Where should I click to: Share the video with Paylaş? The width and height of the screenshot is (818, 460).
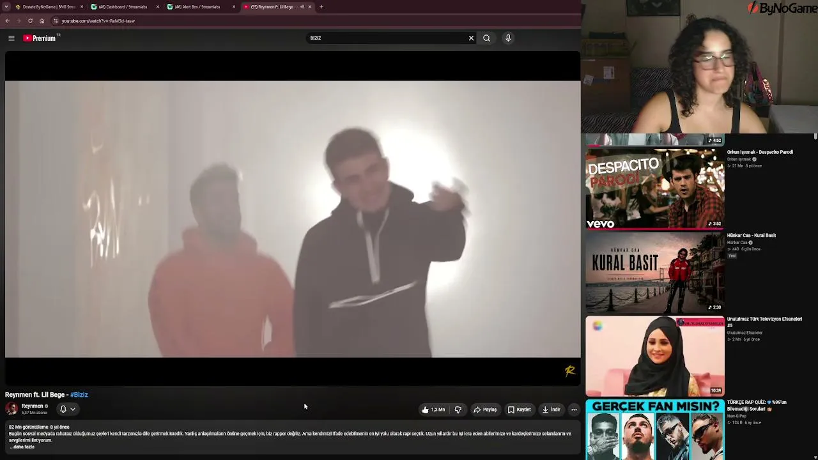(x=485, y=410)
